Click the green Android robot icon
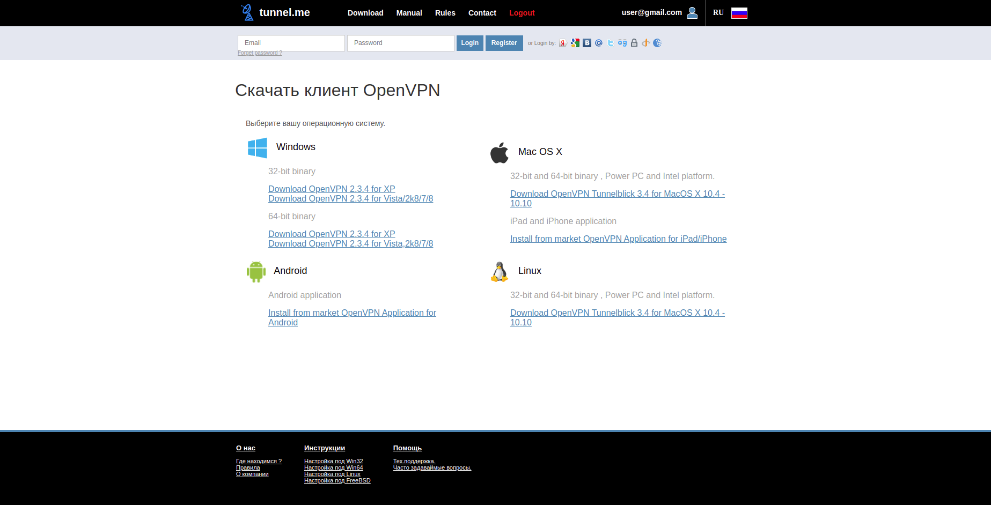991x505 pixels. (x=256, y=272)
